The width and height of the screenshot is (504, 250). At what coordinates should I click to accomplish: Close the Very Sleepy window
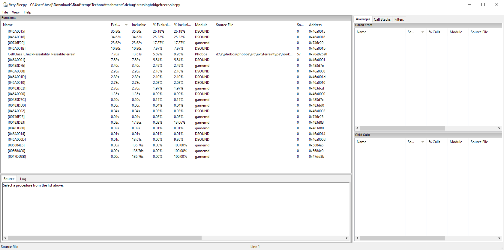point(497,4)
